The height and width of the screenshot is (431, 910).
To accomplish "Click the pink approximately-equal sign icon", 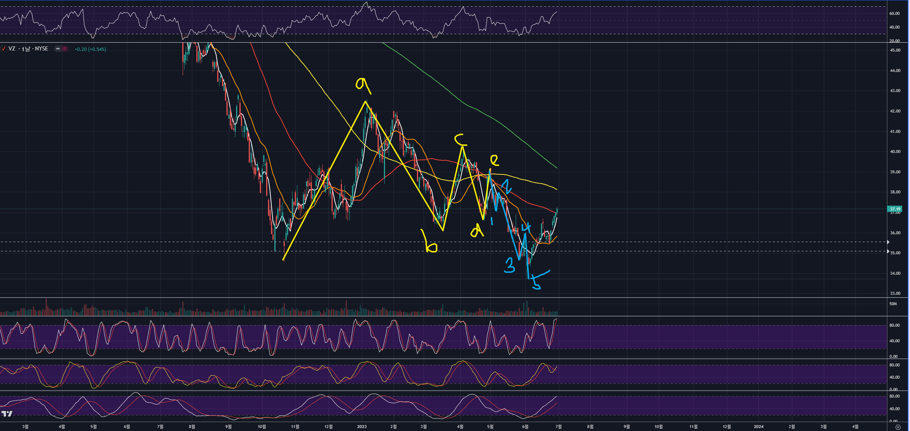I will 65,49.
